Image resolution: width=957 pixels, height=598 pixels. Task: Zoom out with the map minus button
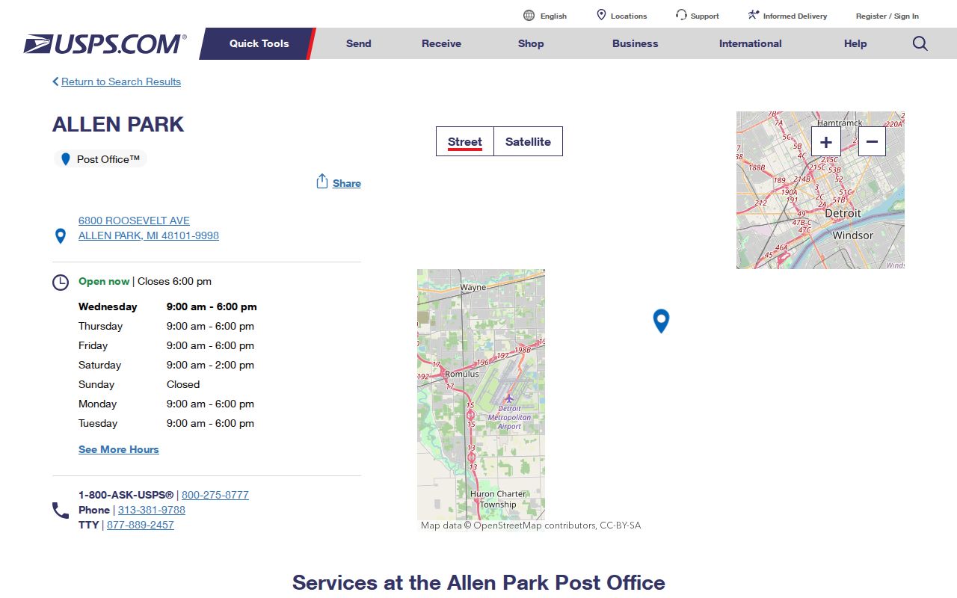pyautogui.click(x=872, y=141)
